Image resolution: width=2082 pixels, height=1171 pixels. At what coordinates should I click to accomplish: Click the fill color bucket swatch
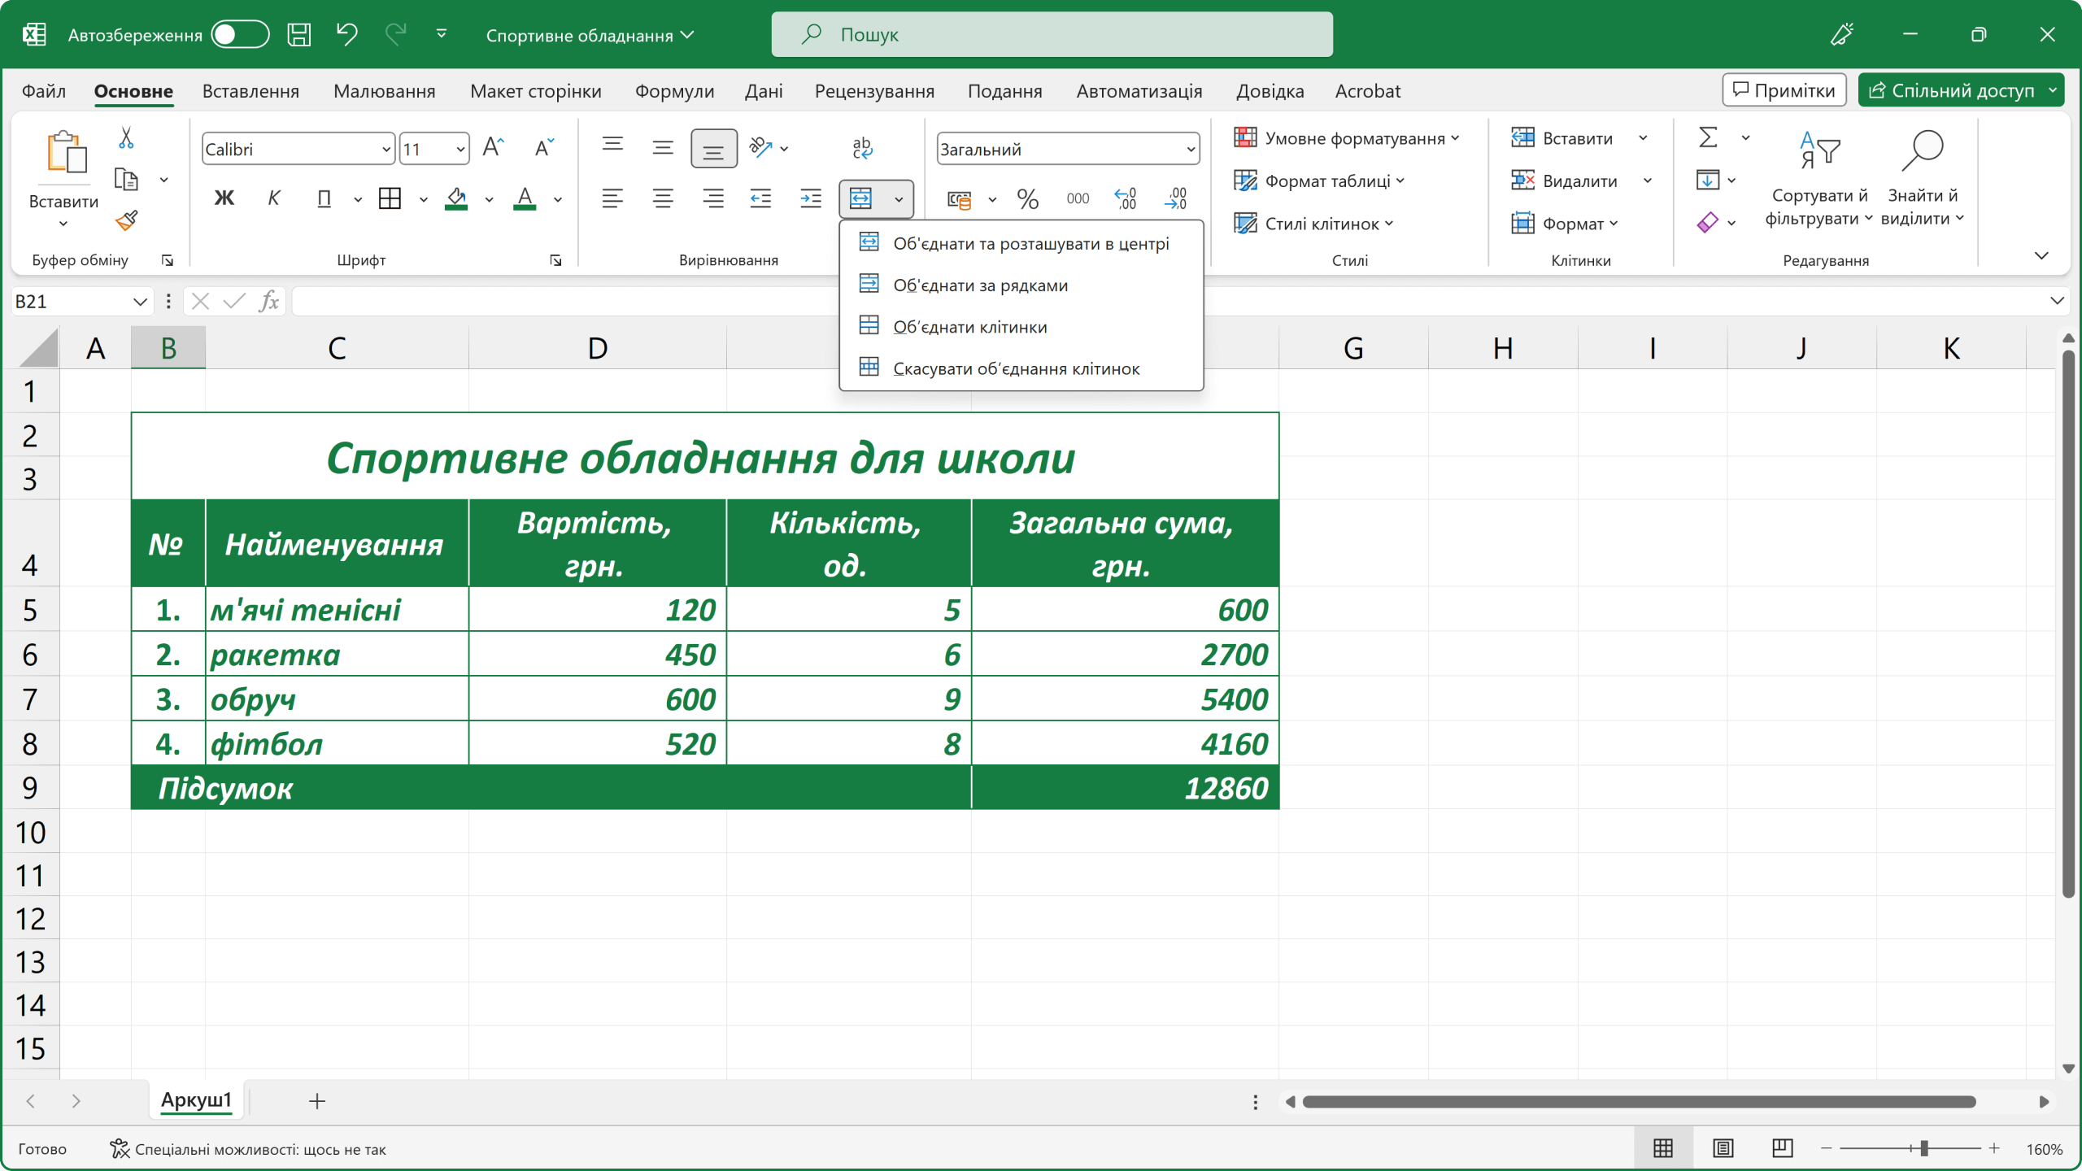[456, 198]
